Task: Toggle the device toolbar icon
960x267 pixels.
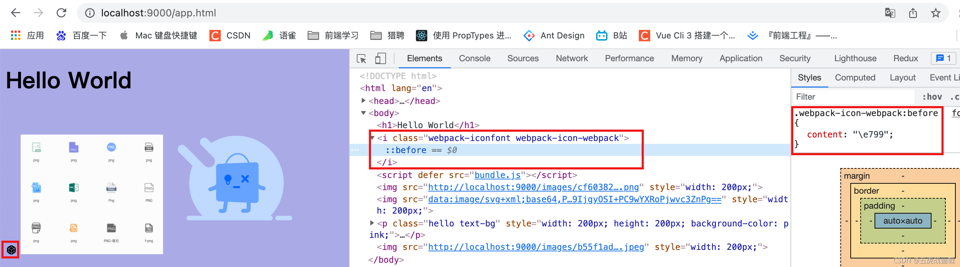Action: (x=380, y=58)
